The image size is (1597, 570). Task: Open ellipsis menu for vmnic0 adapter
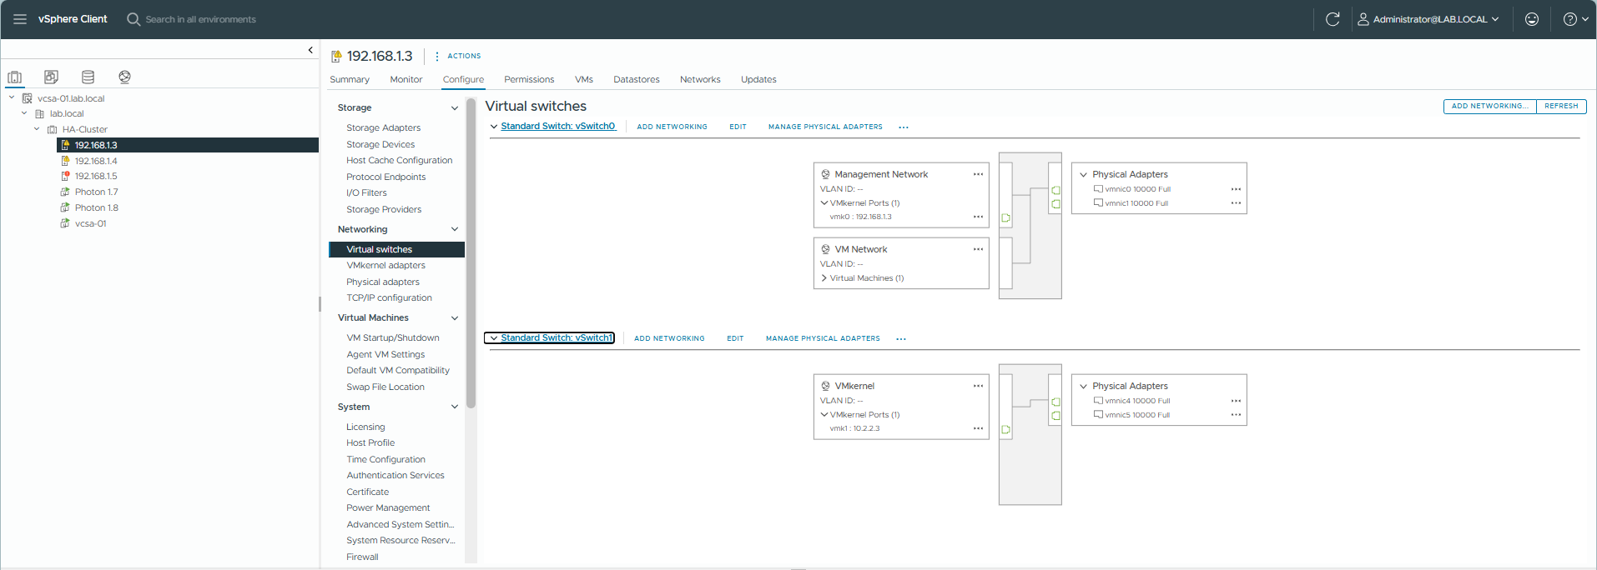click(x=1236, y=189)
